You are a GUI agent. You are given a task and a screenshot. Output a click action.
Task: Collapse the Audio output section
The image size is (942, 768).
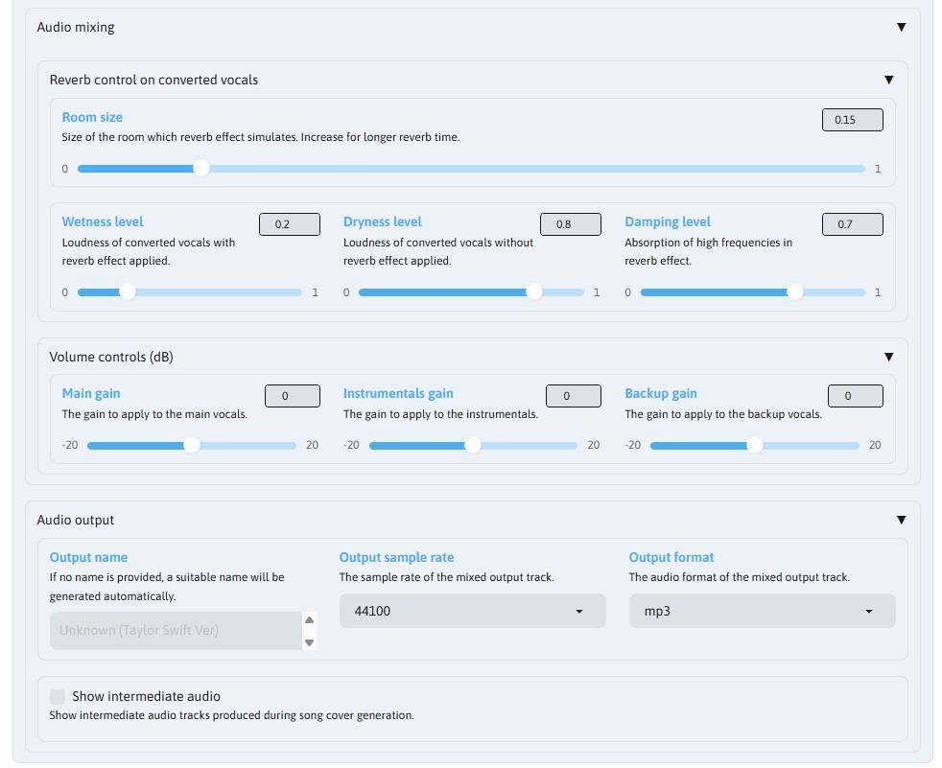click(901, 519)
